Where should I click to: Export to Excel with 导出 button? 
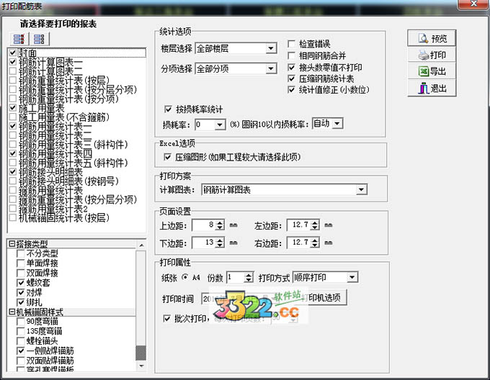coord(432,71)
